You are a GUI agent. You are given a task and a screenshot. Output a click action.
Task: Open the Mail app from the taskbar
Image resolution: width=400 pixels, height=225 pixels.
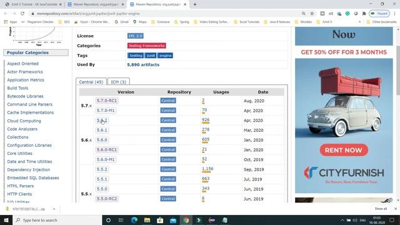pyautogui.click(x=173, y=220)
